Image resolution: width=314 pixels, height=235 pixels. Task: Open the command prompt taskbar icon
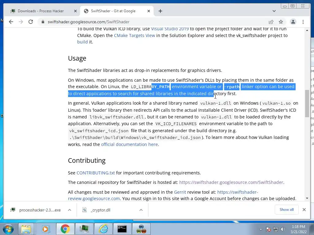click(122, 229)
